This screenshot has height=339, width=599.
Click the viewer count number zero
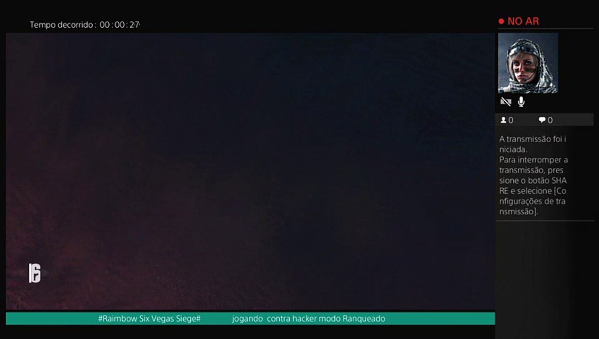(511, 120)
